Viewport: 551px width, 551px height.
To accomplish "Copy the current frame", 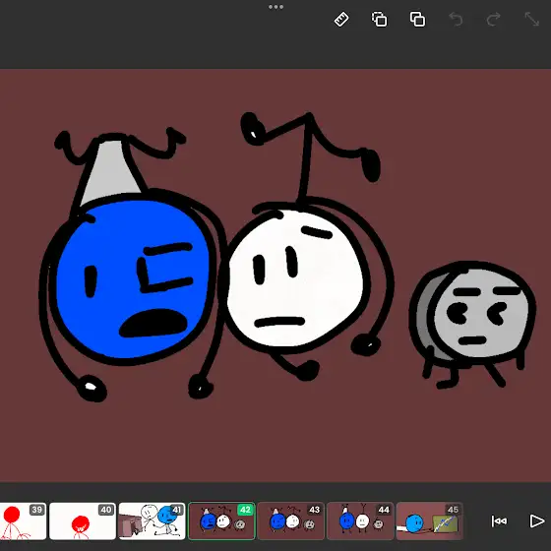I will [380, 20].
